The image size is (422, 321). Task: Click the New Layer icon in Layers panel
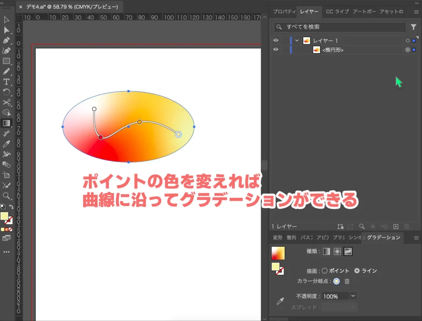pyautogui.click(x=396, y=226)
